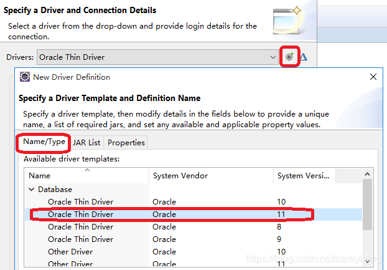
Task: Select Oracle Thin Driver version 10 row
Action: point(193,202)
